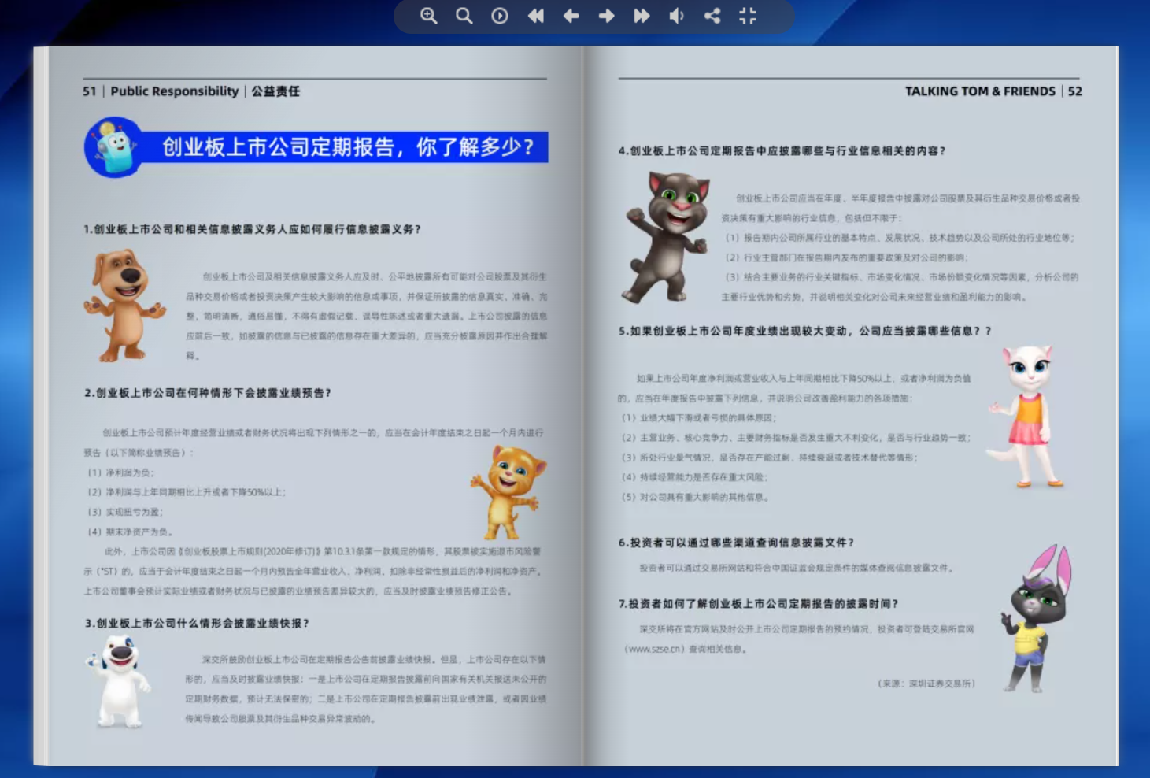Jump to the first page

[536, 16]
